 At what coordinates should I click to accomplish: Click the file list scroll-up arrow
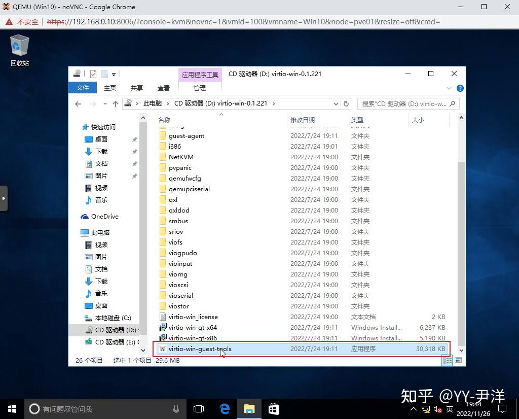[x=461, y=118]
